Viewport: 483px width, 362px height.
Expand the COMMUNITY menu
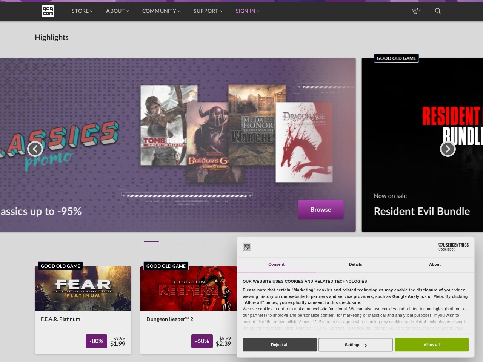pyautogui.click(x=161, y=11)
